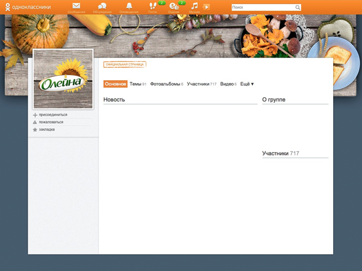
Task: Switch to the Фотоальбомы tab
Action: click(x=166, y=84)
